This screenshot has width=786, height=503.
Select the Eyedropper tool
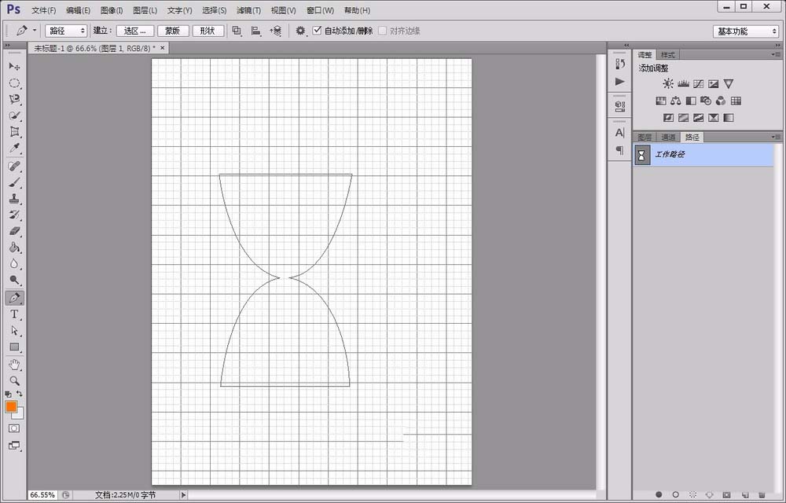[14, 149]
